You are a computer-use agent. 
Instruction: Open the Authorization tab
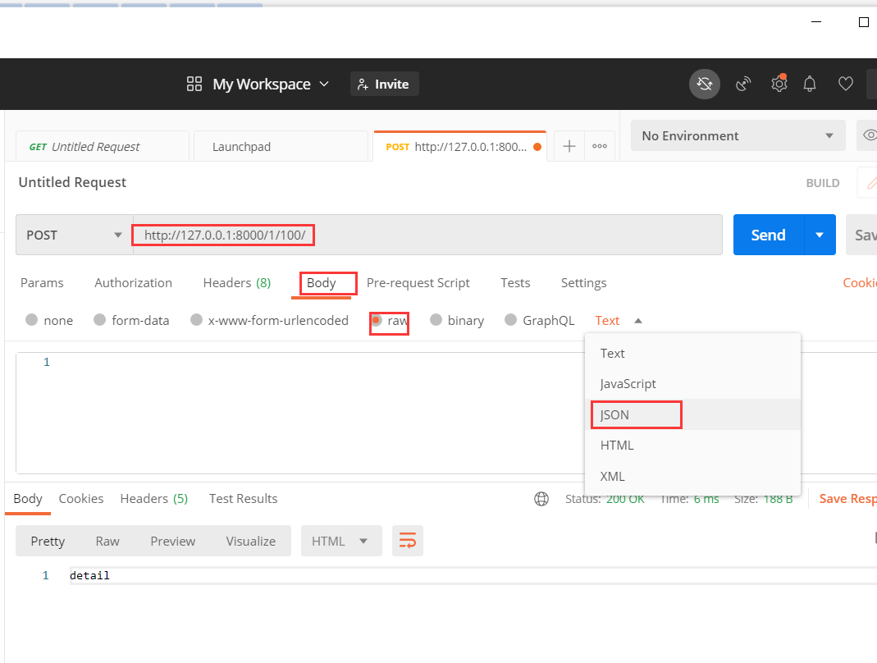click(133, 282)
